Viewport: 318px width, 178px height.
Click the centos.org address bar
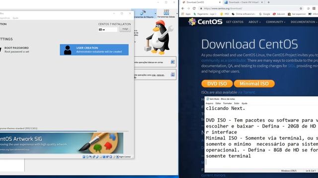(251, 8)
